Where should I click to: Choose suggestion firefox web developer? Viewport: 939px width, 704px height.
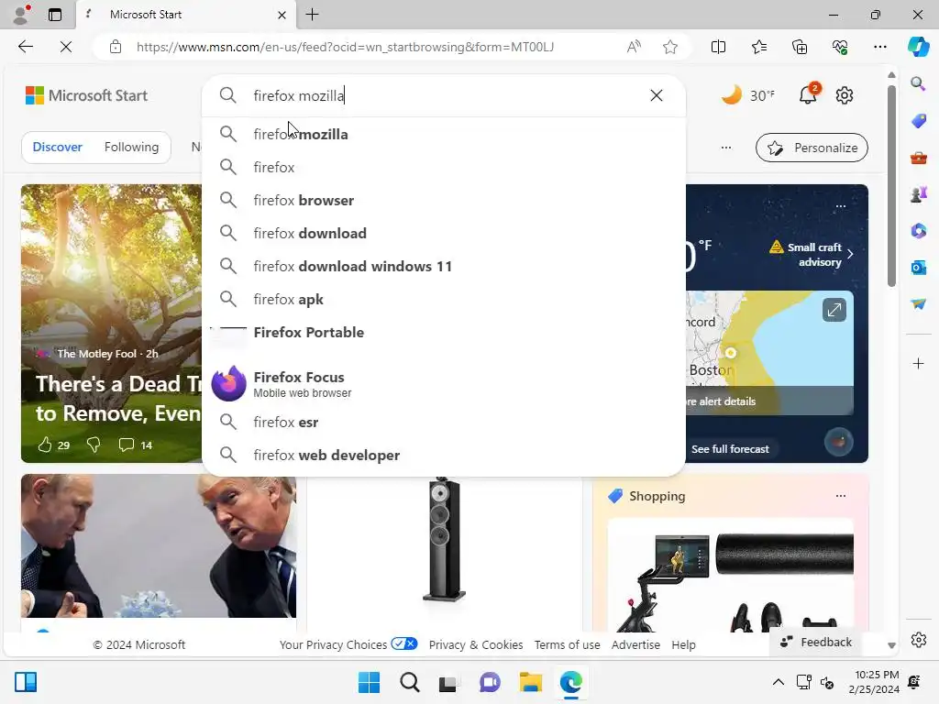tap(444, 455)
